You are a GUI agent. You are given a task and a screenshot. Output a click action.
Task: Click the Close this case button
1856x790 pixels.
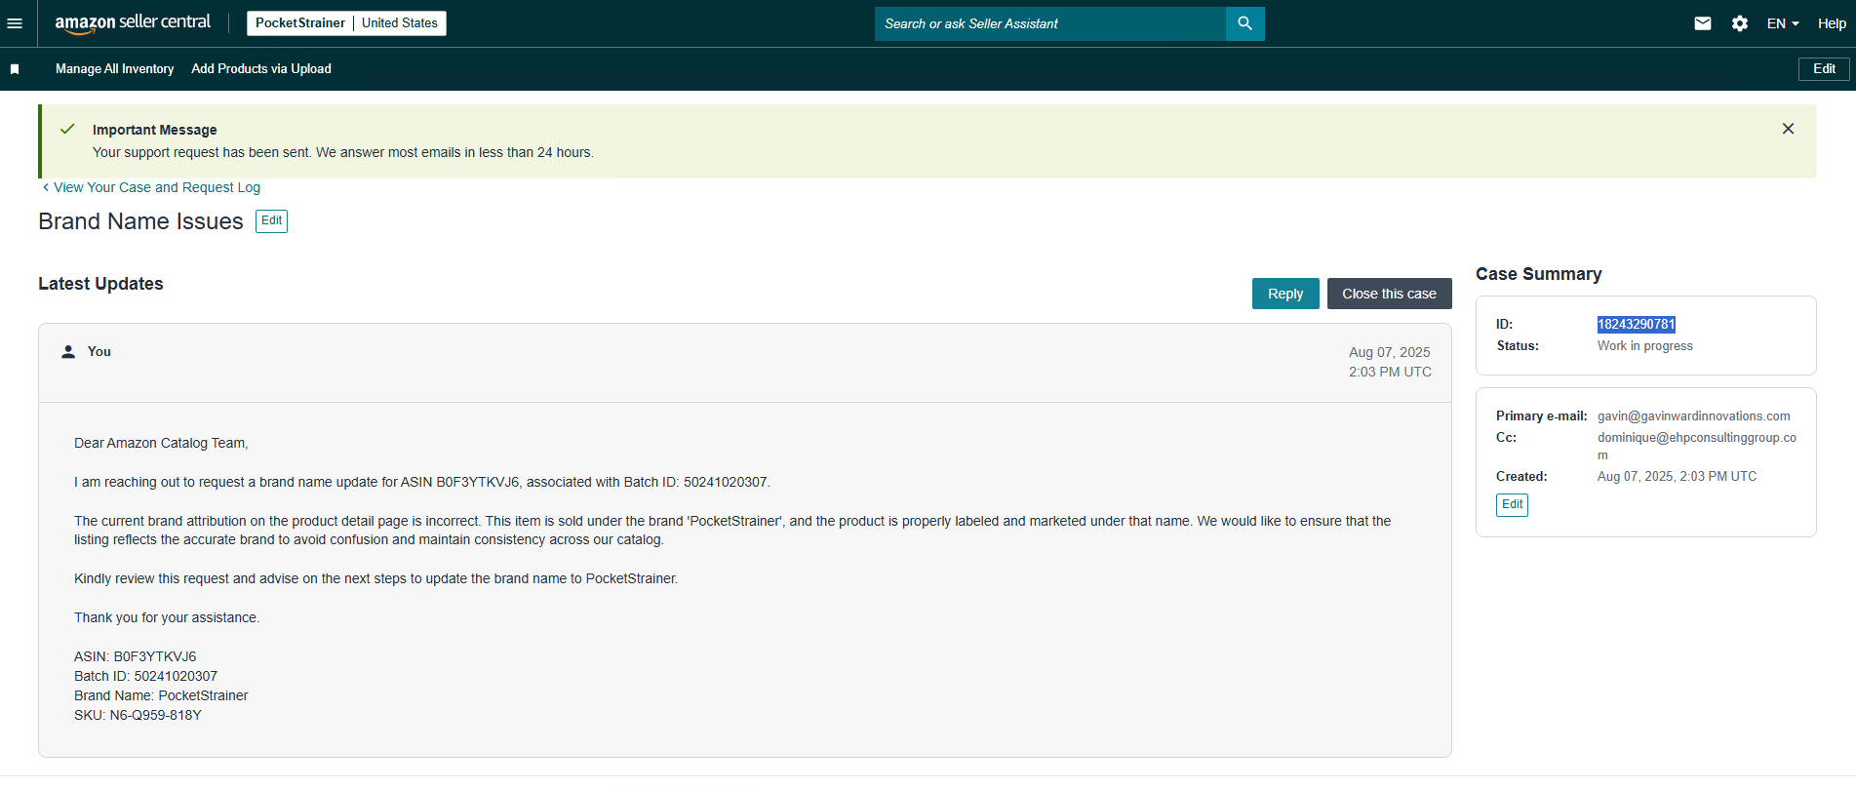1389,294
